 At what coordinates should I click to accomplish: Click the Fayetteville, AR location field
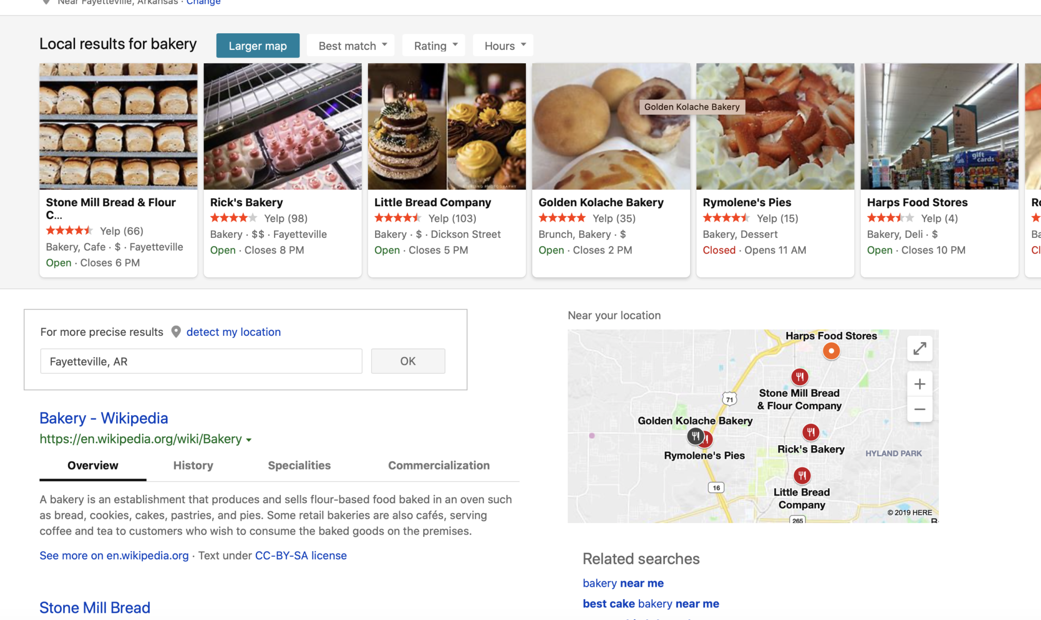pos(201,361)
